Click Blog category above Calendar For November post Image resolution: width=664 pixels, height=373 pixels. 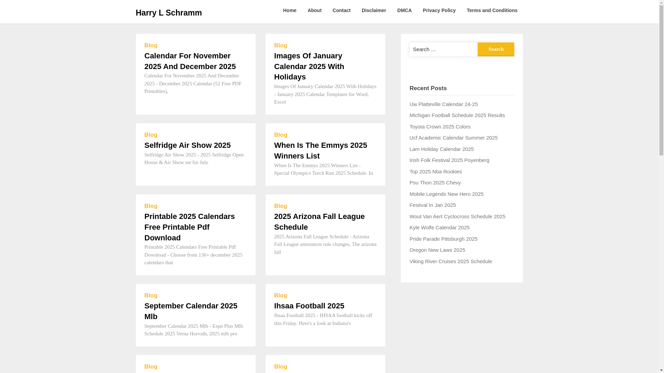151,46
